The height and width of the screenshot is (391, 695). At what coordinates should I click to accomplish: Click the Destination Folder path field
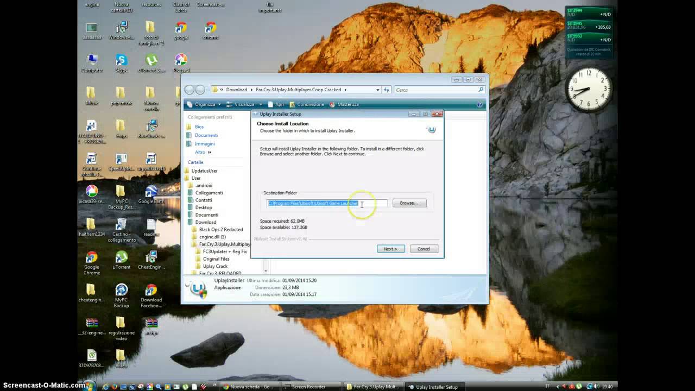327,203
